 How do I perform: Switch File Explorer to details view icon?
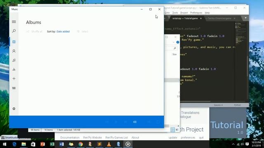[x=172, y=129]
